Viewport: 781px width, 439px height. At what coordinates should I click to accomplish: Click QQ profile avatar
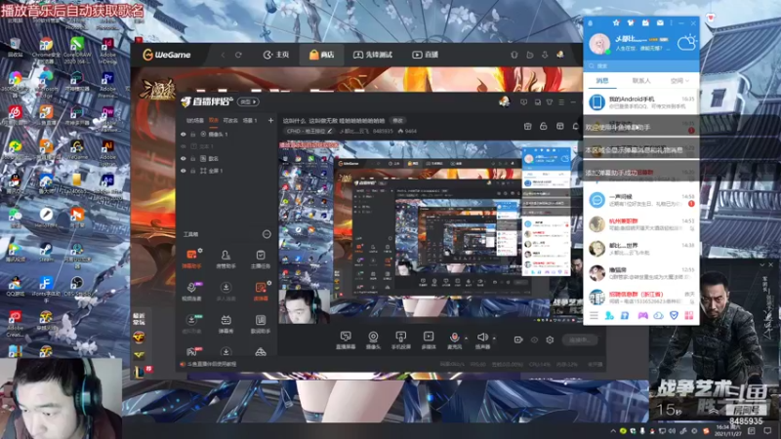click(599, 44)
